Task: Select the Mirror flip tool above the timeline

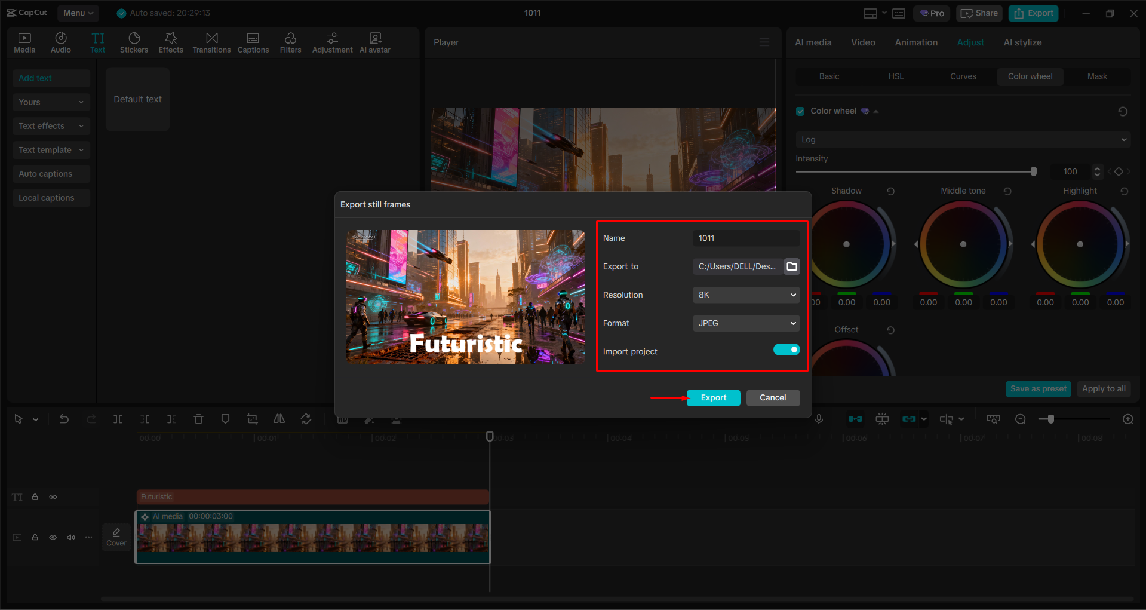Action: click(x=279, y=419)
